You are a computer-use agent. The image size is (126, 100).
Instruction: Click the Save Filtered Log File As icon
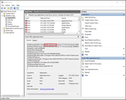point(83,40)
